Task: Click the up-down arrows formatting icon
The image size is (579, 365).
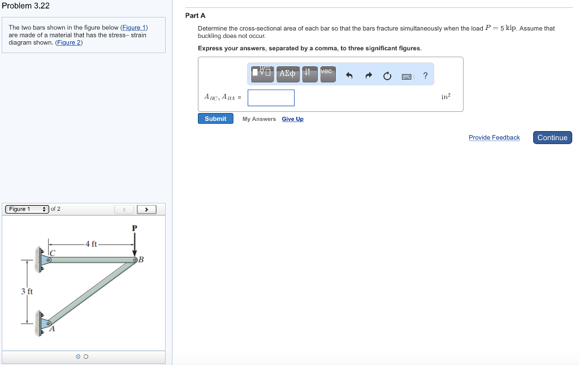Action: point(309,73)
